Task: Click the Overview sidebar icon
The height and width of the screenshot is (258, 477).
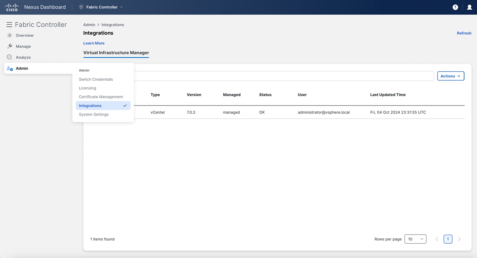Action: click(10, 35)
